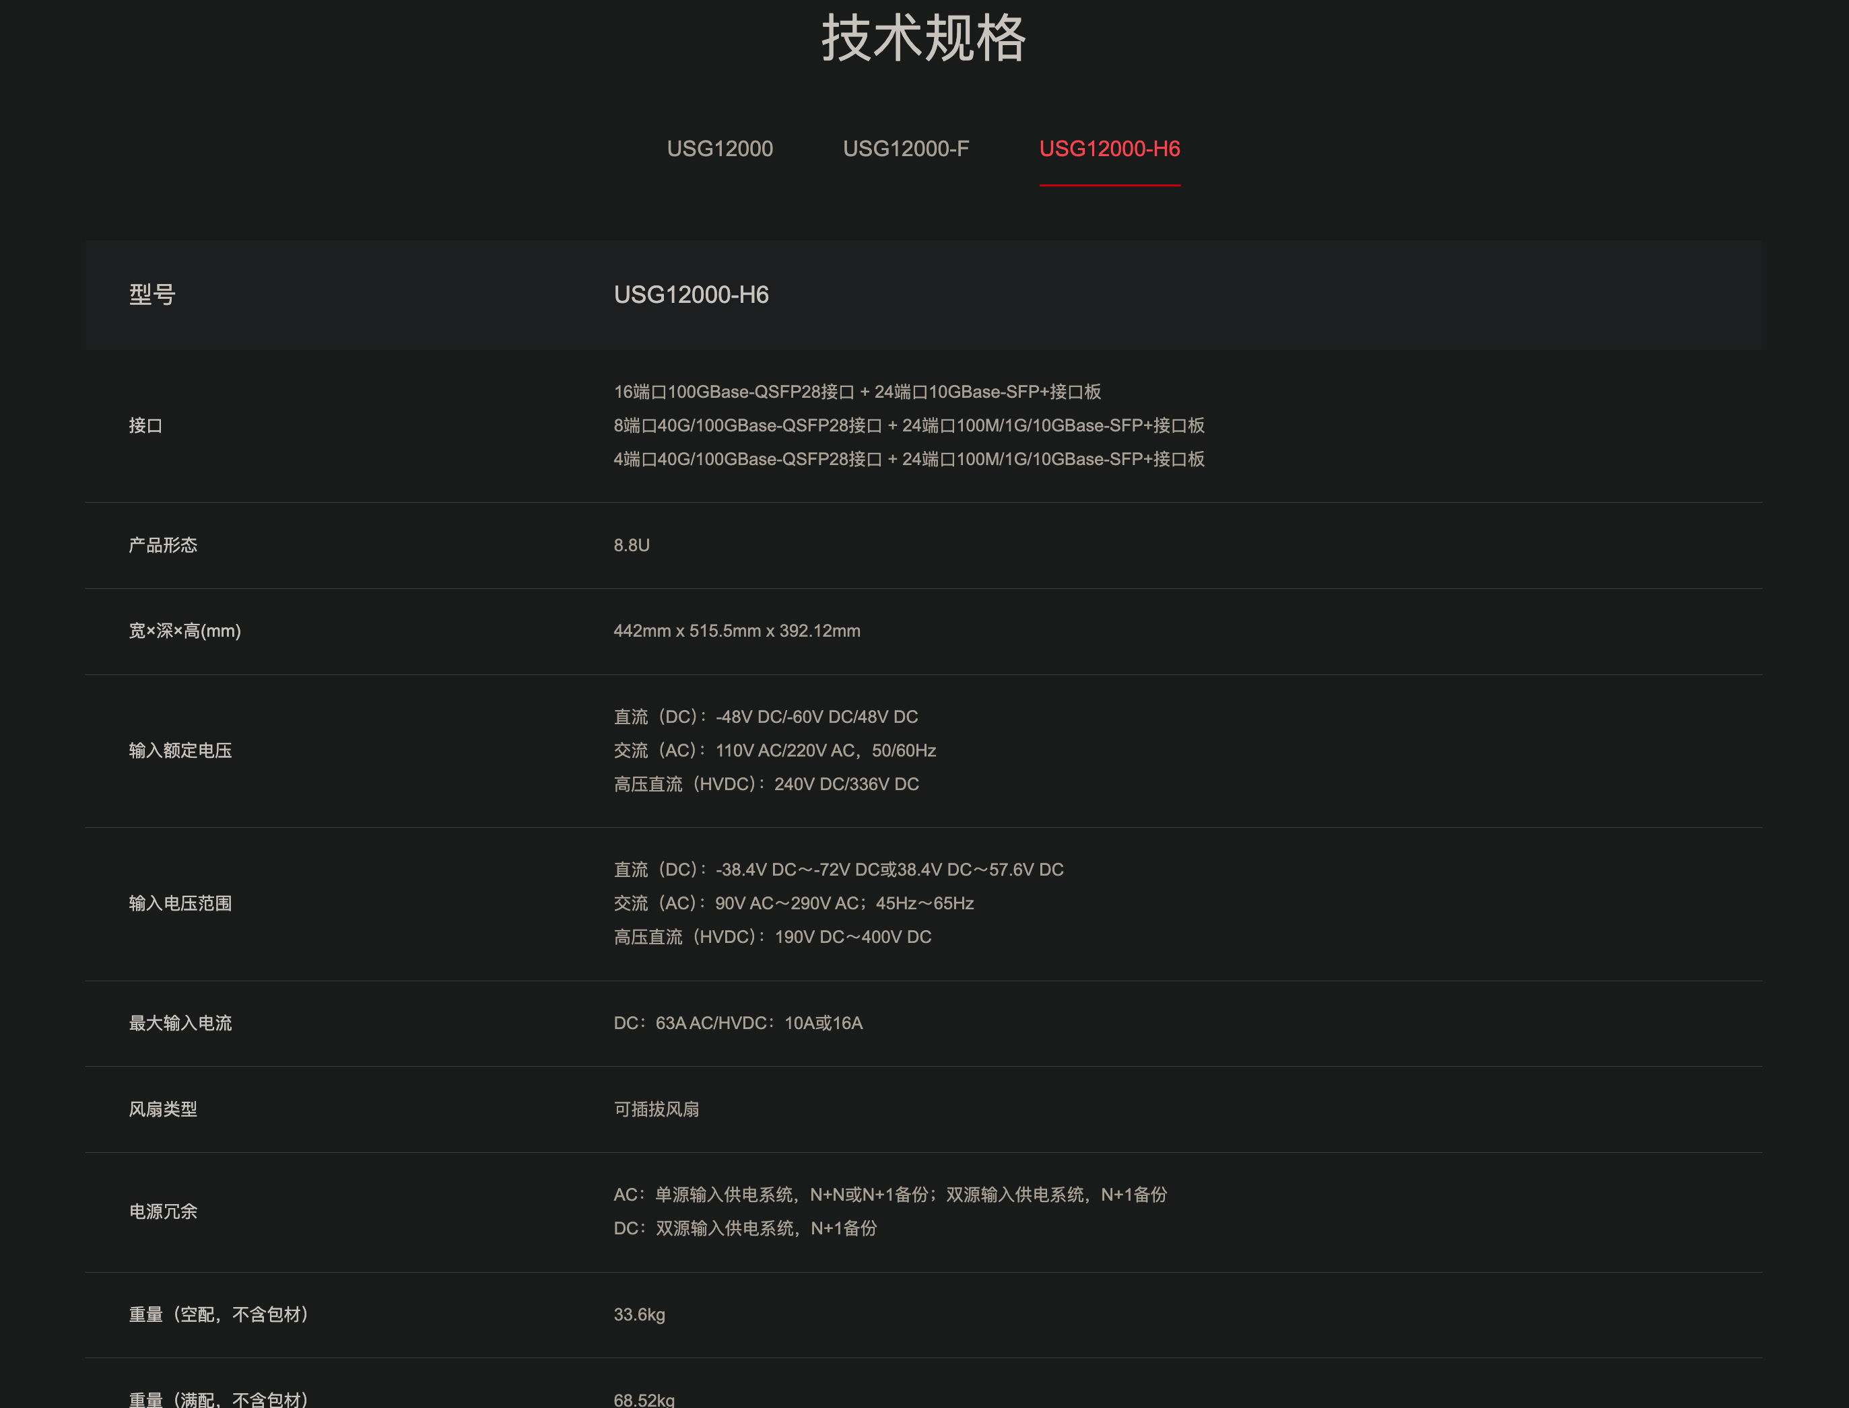Click the 接口 row label
The width and height of the screenshot is (1849, 1408).
[146, 426]
